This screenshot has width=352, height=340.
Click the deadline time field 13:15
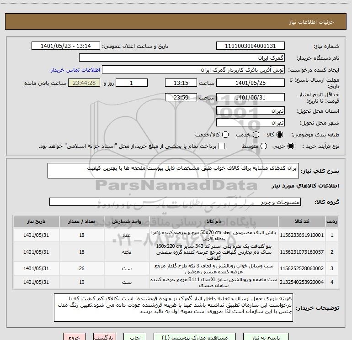[x=181, y=83]
